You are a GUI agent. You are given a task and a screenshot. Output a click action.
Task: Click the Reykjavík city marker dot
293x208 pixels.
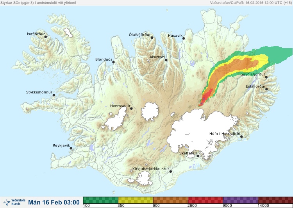tap(71, 148)
